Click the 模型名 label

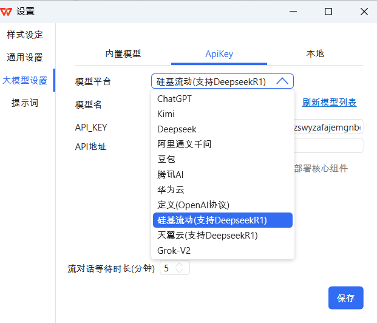pyautogui.click(x=88, y=104)
